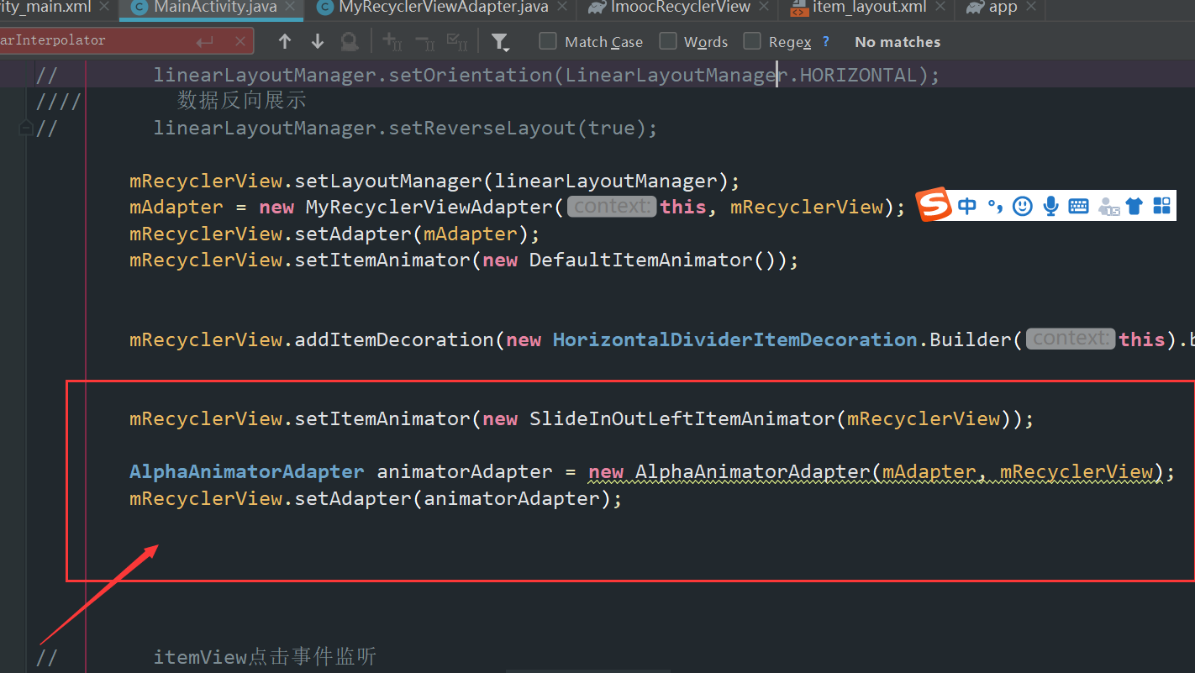Clear the search field text
Screen dimensions: 1195x673
point(241,41)
